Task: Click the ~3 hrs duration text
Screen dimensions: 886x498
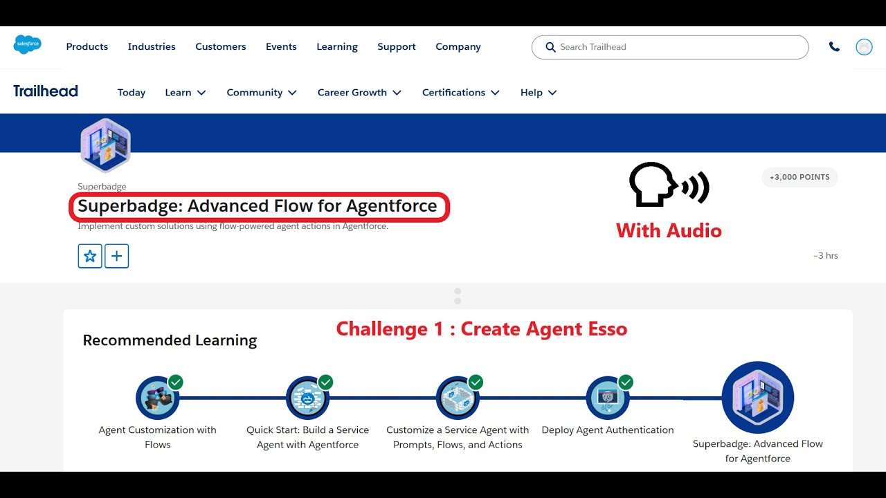Action: tap(825, 256)
